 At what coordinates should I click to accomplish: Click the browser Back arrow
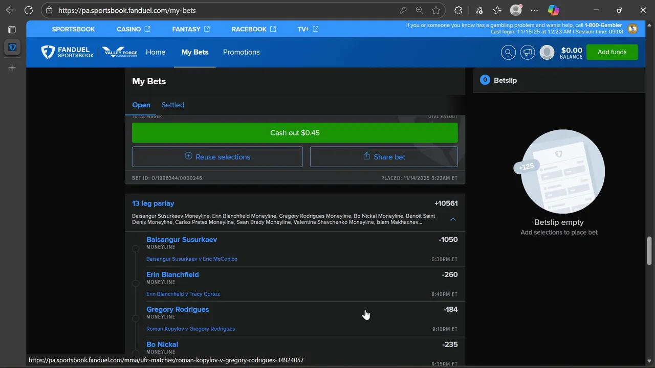pos(10,10)
